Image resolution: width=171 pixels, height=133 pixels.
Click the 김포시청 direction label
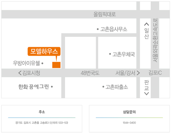tap(31, 73)
